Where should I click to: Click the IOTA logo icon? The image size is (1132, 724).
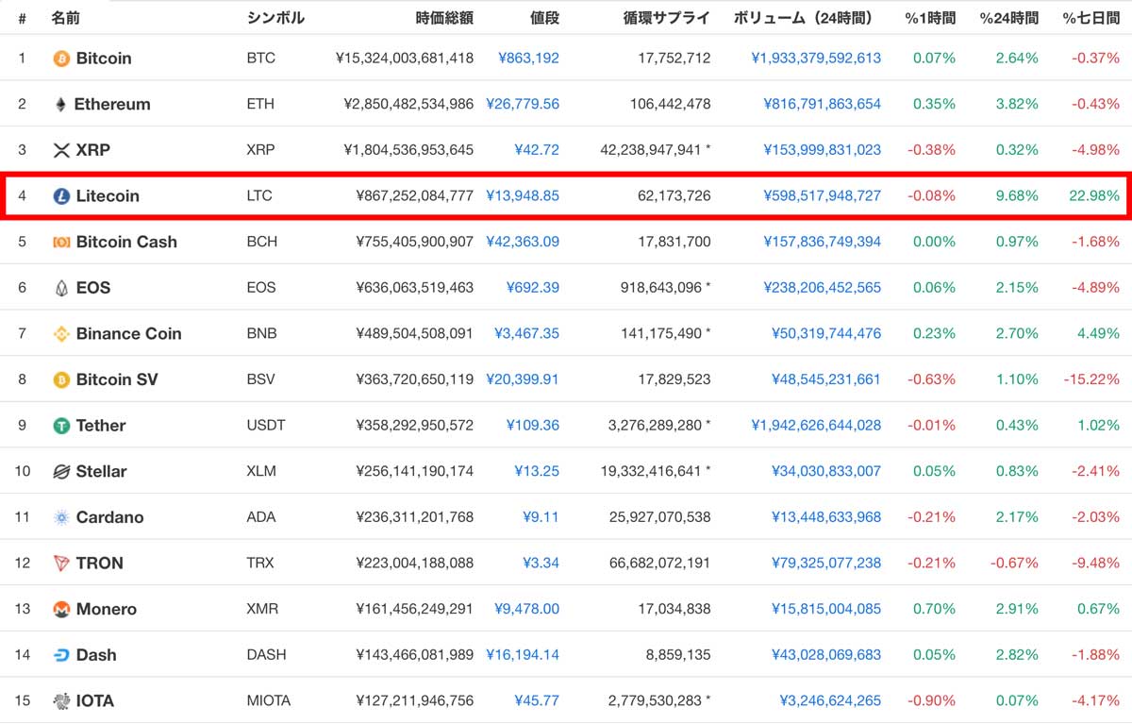(x=61, y=701)
